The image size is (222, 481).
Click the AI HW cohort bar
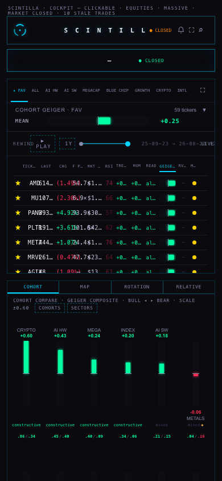tap(60, 362)
